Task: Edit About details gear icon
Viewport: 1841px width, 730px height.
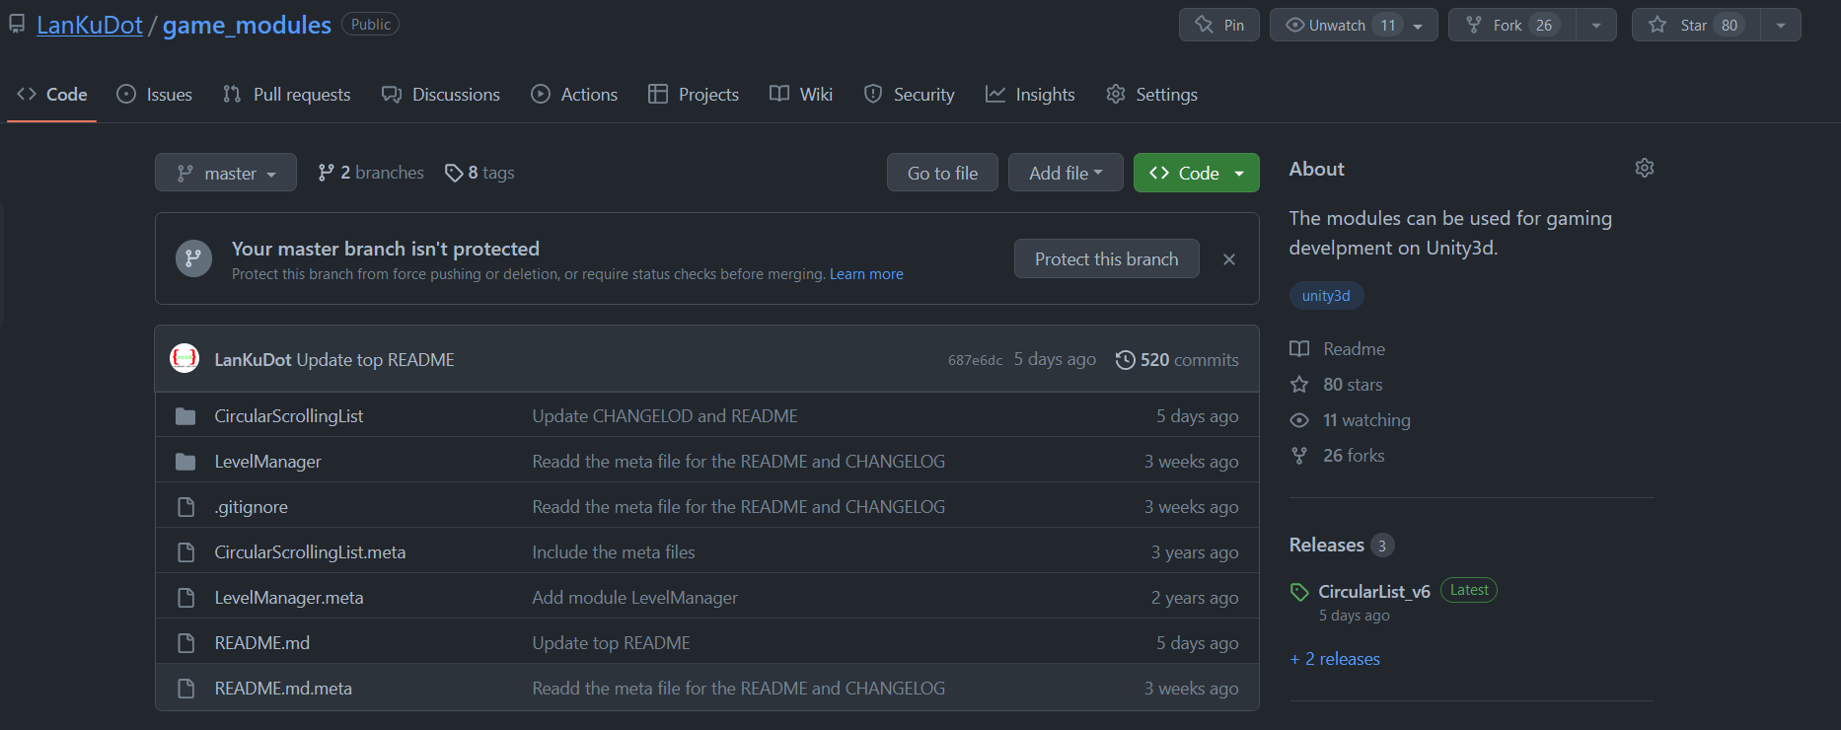Action: [x=1645, y=168]
